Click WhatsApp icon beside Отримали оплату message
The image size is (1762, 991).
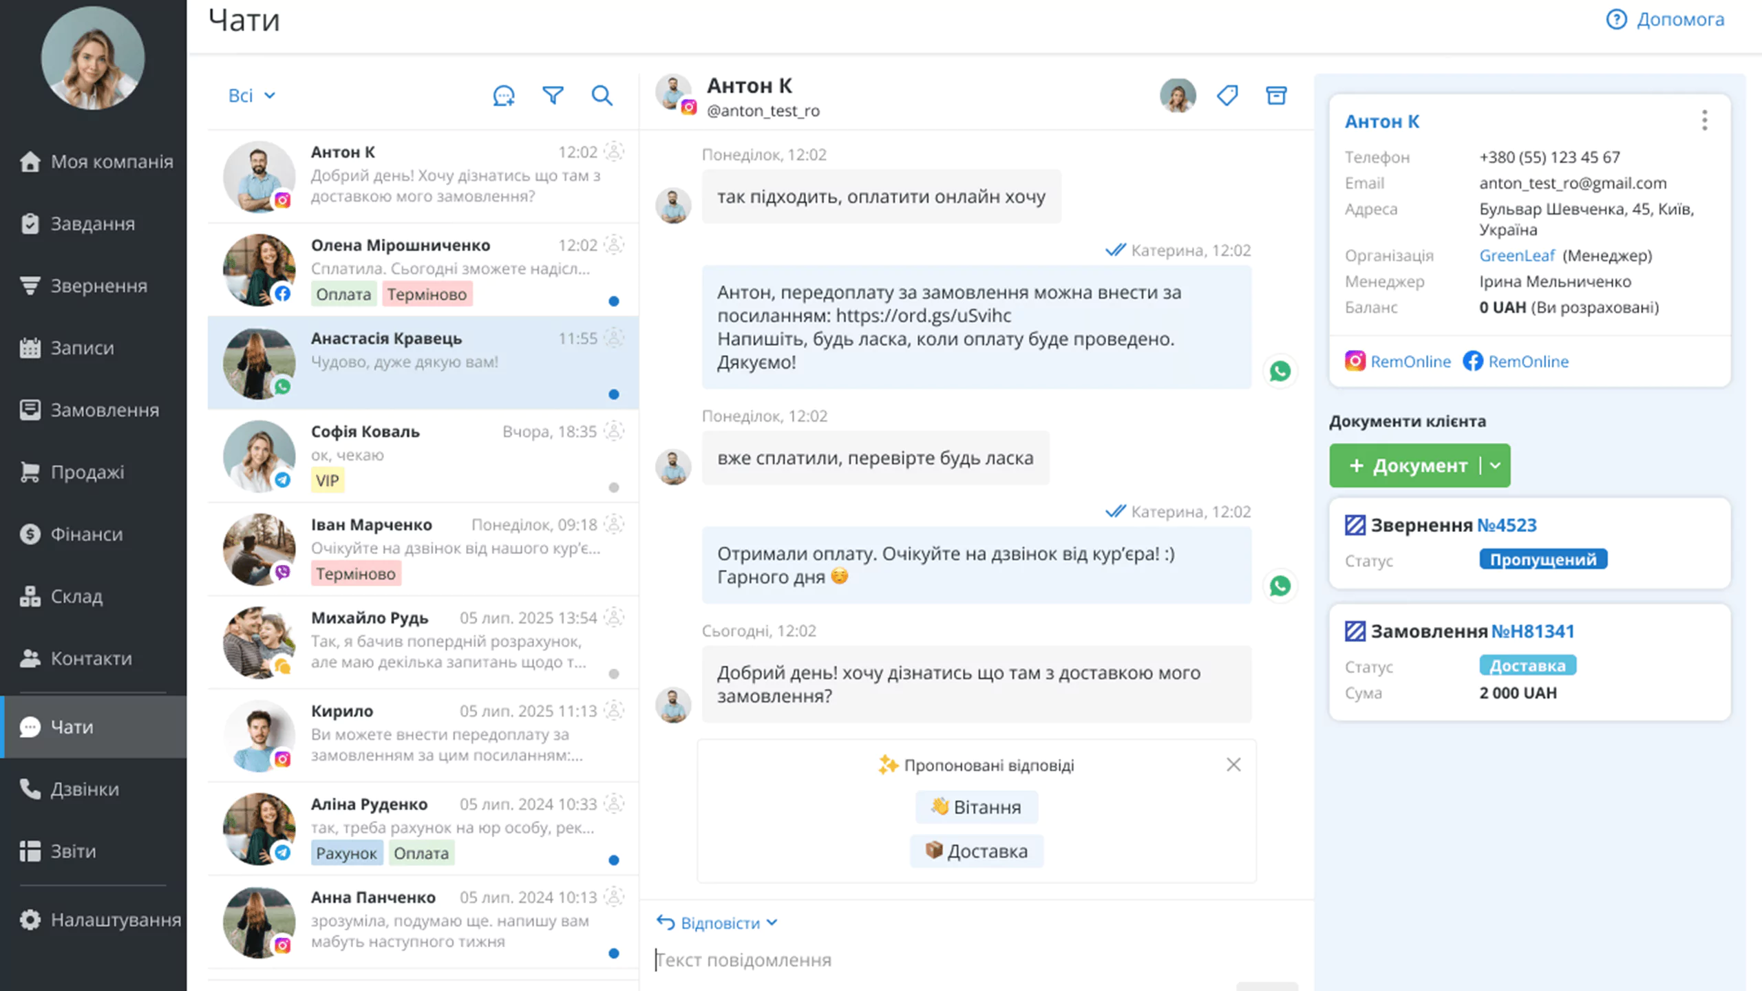tap(1280, 586)
